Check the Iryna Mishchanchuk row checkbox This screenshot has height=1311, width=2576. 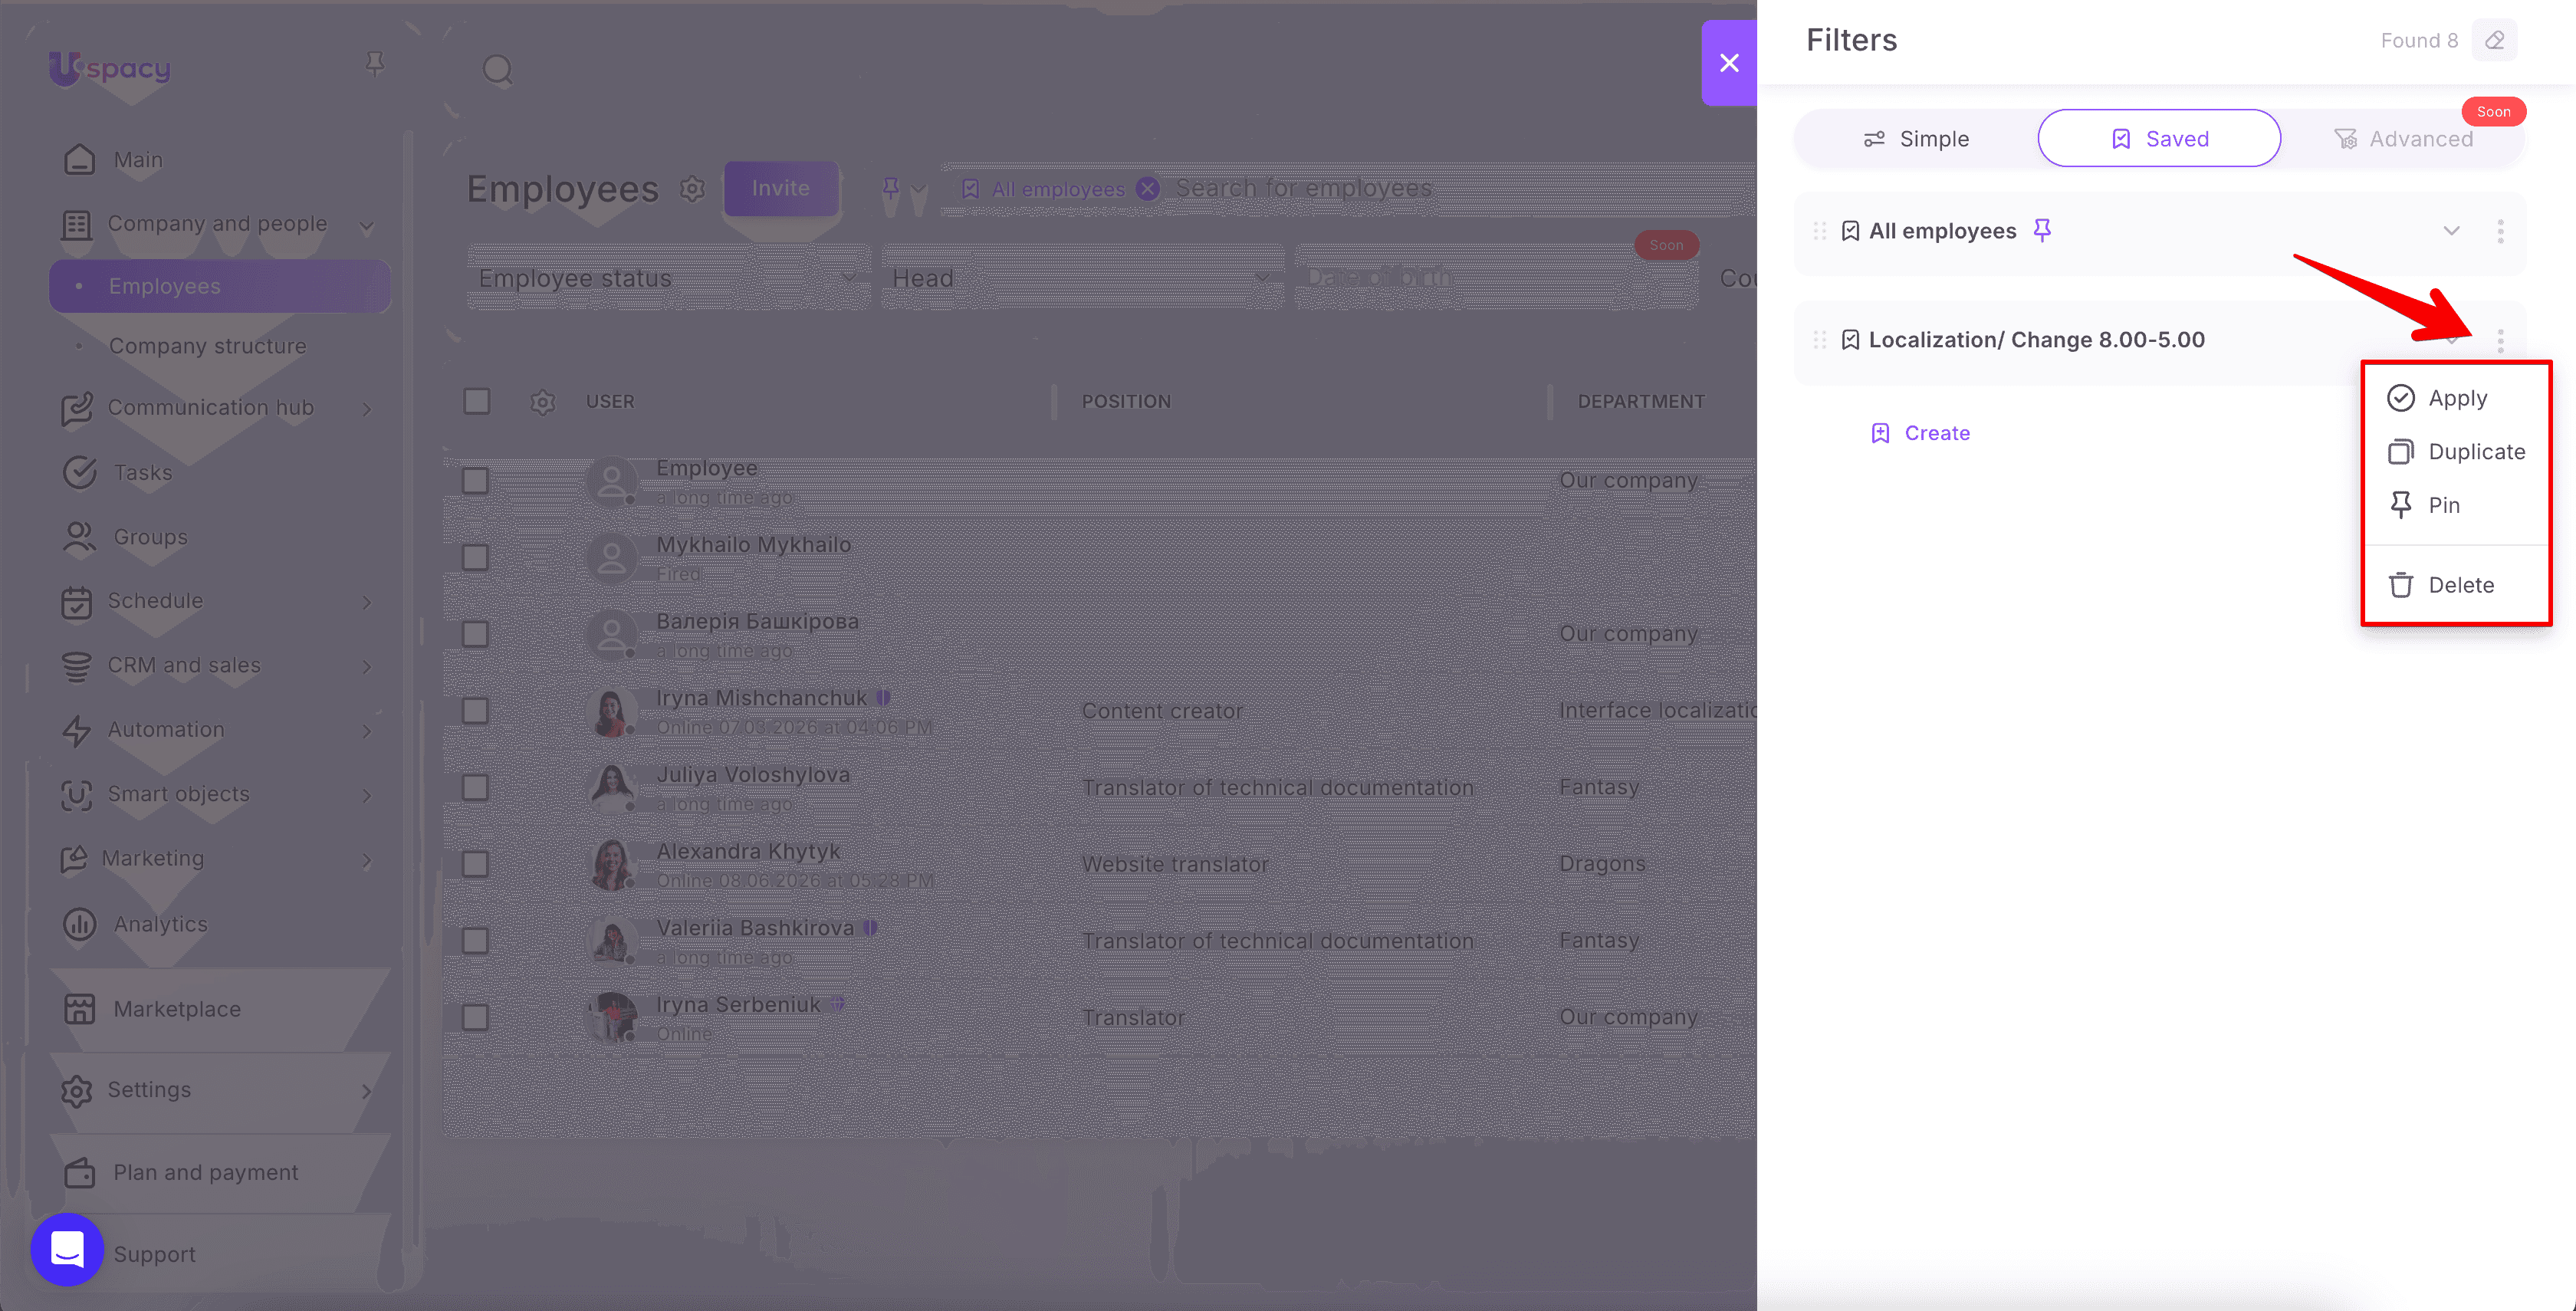coord(476,711)
